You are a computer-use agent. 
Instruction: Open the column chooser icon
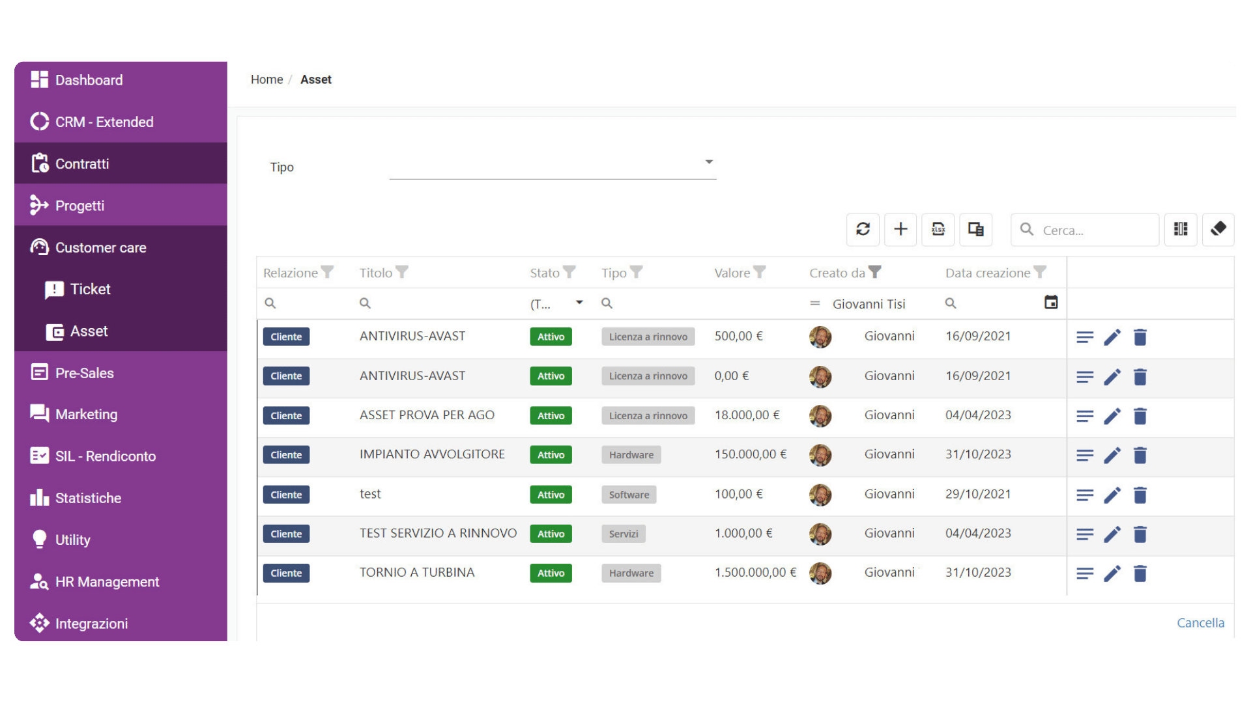tap(1181, 229)
